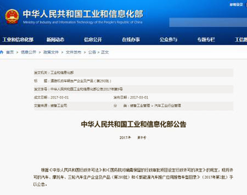This screenshot has height=195, width=247.
Task: Click the 装备工业司 article source text
Action: [59, 105]
